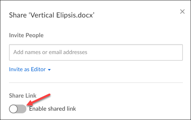Click the 'Share Link' section heading
Image resolution: width=191 pixels, height=120 pixels.
tap(23, 95)
